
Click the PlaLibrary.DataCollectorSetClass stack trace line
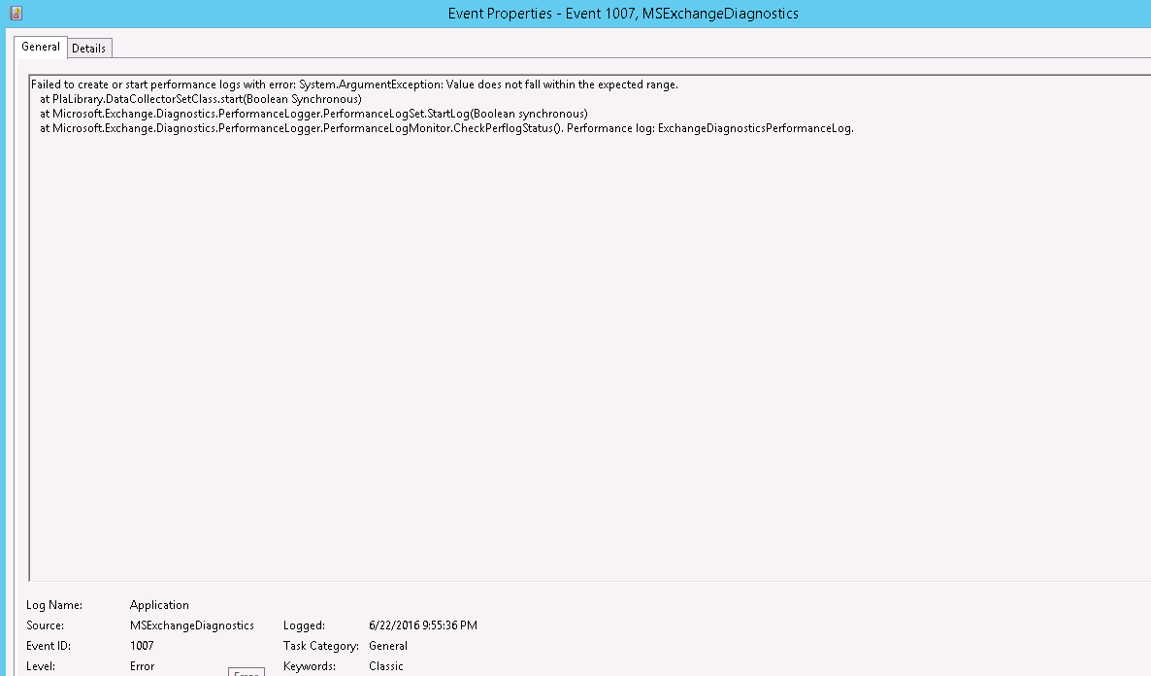pyautogui.click(x=194, y=99)
